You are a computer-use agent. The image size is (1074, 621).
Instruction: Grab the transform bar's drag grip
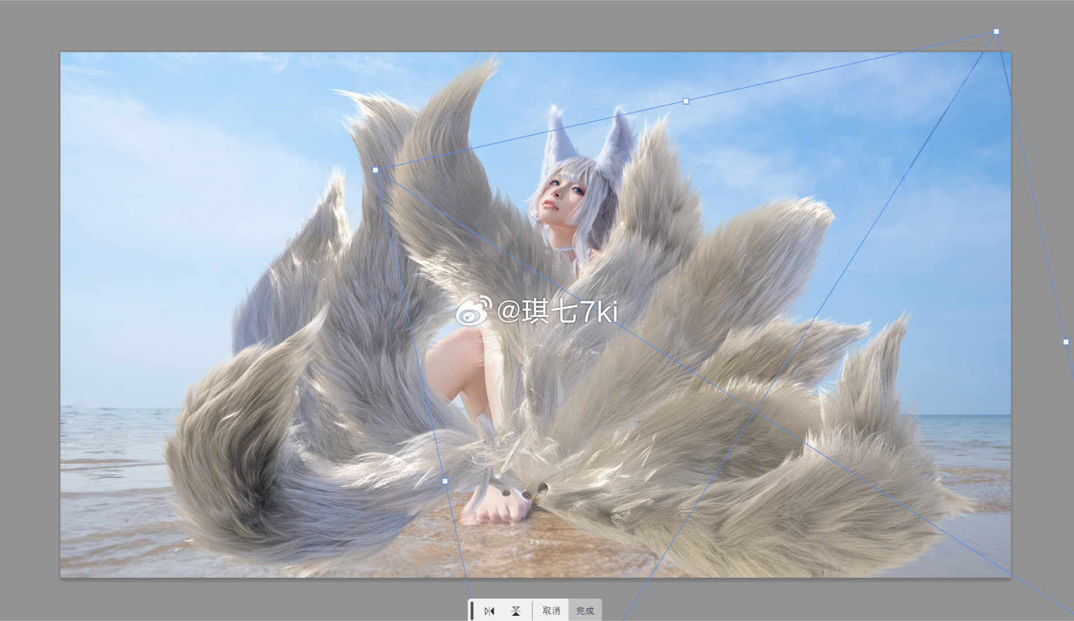(472, 611)
